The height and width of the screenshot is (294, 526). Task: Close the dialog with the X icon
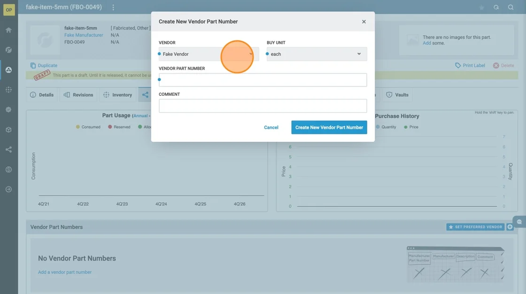tap(364, 22)
